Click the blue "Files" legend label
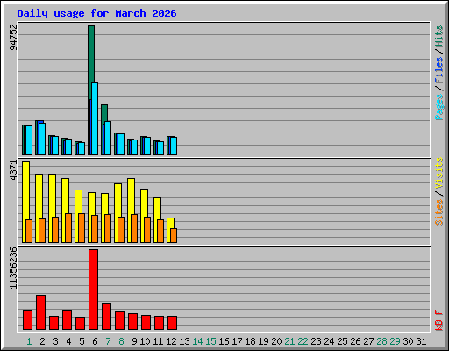This screenshot has width=449, height=351. point(439,69)
